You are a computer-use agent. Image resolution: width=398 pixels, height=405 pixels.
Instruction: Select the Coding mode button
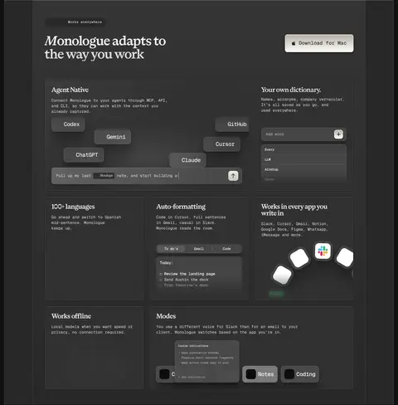300,374
